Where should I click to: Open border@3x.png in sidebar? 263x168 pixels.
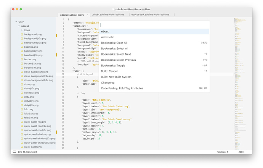(x=32, y=68)
